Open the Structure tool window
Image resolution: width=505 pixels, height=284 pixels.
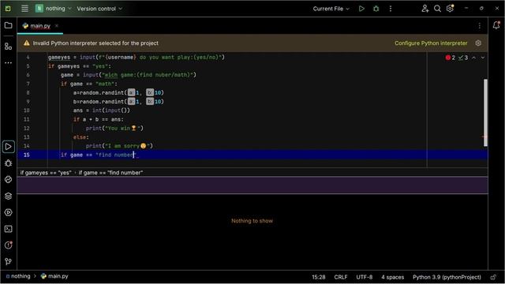(9, 47)
